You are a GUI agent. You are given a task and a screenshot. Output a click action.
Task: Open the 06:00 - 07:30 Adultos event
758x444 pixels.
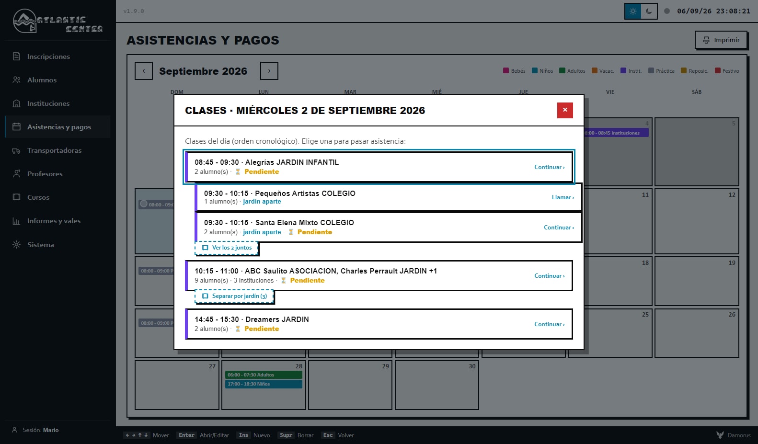264,375
